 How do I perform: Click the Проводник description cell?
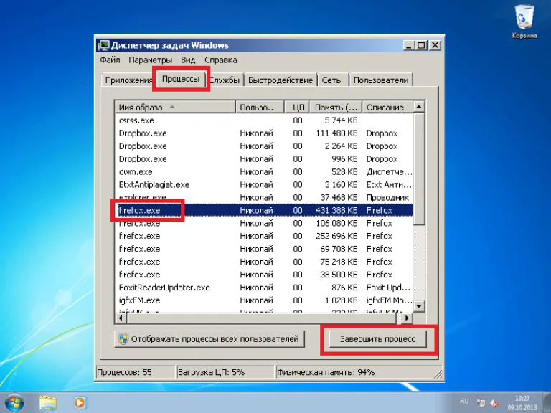click(387, 198)
